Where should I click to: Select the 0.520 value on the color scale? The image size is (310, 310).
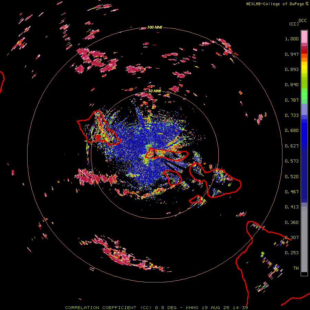[292, 177]
